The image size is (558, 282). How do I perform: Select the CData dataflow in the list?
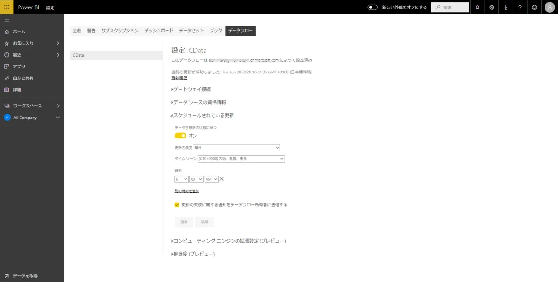(78, 55)
